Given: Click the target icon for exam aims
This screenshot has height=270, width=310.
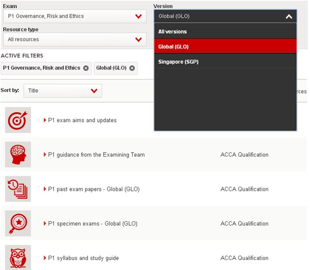Looking at the screenshot, I should [x=18, y=120].
